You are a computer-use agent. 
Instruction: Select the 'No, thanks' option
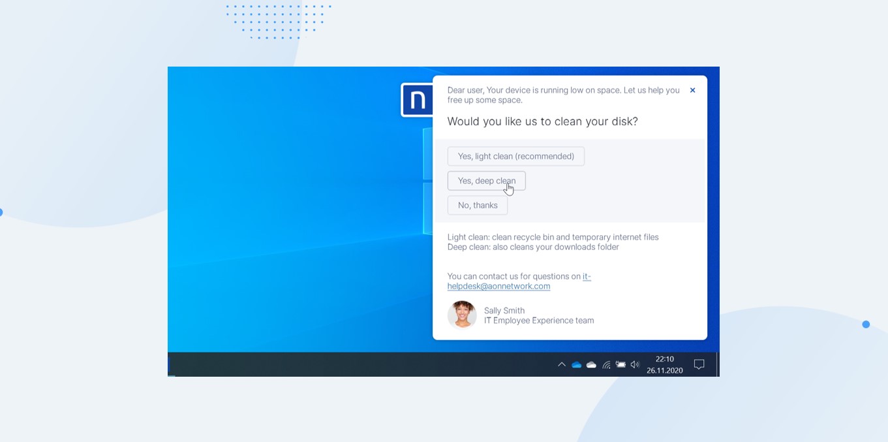coord(477,205)
